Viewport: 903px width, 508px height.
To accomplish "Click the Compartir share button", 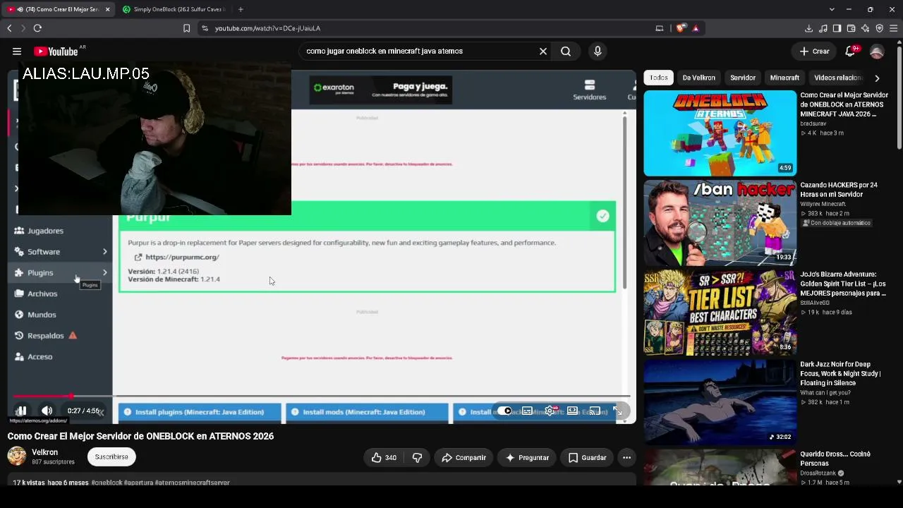I will tap(463, 457).
